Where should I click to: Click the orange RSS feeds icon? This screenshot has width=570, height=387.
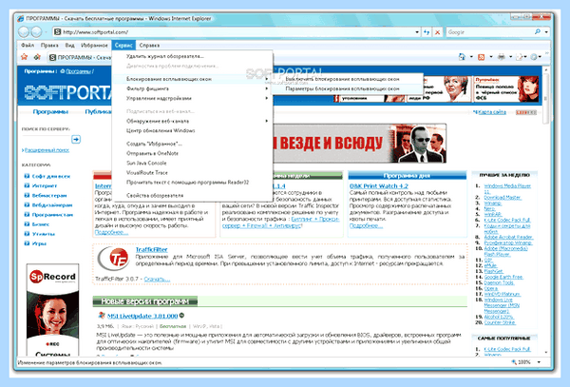pos(482,57)
